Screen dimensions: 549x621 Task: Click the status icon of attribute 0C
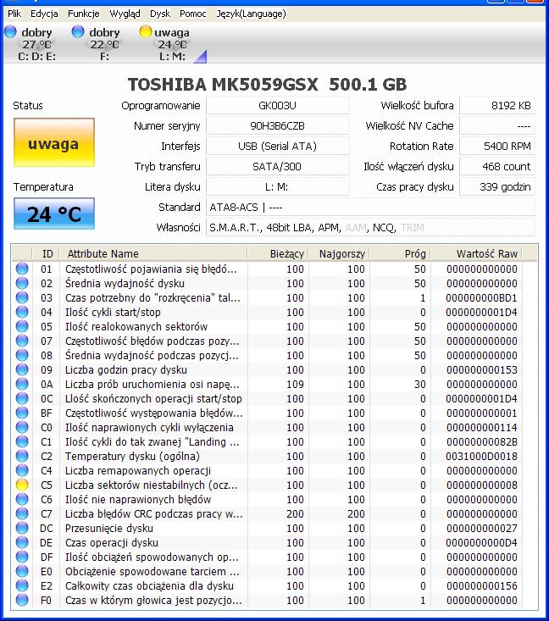click(x=22, y=398)
